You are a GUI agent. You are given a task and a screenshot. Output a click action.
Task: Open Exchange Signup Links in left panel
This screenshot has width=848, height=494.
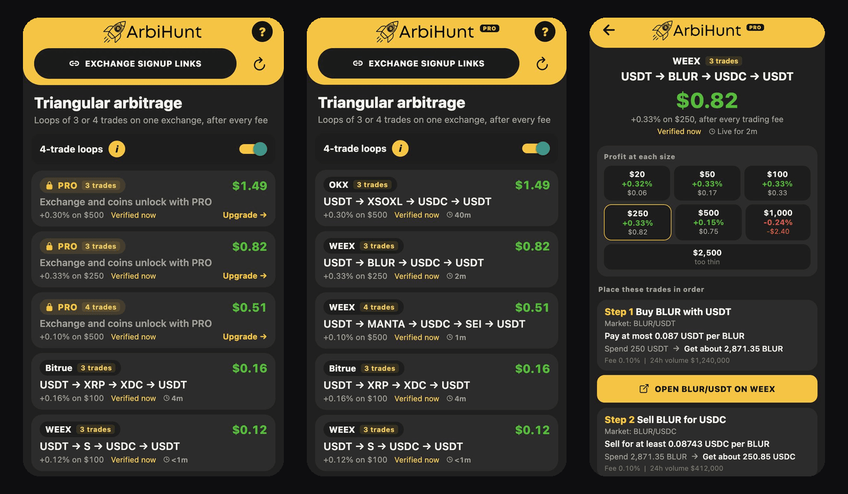(x=135, y=64)
